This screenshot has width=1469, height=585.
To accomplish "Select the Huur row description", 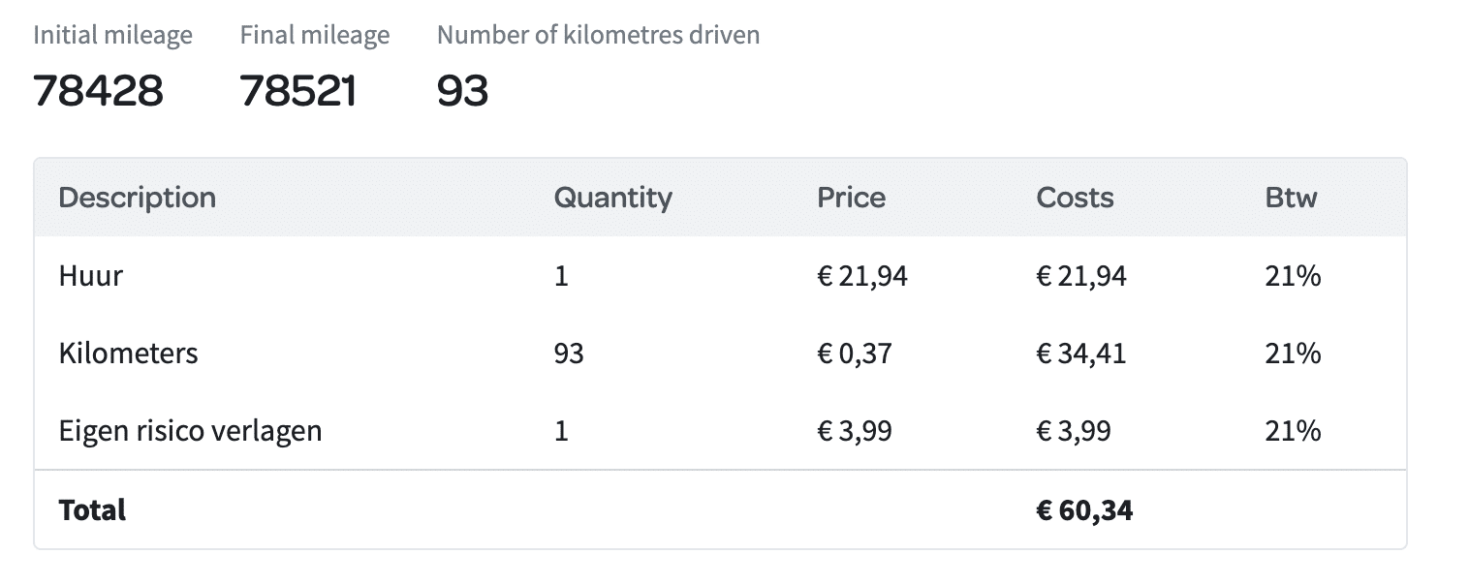I will pyautogui.click(x=91, y=276).
